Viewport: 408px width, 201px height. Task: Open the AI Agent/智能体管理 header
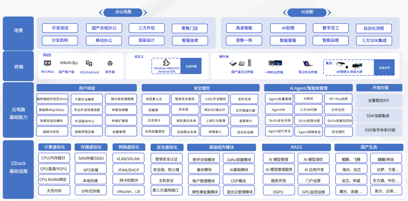click(x=308, y=88)
